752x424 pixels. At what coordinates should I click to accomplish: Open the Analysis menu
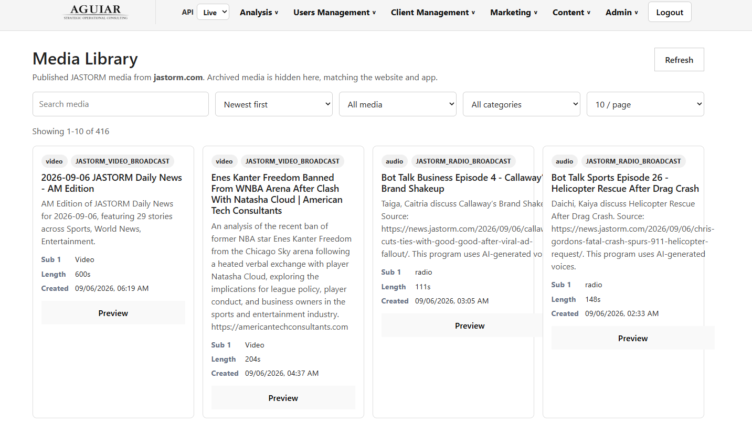[259, 12]
